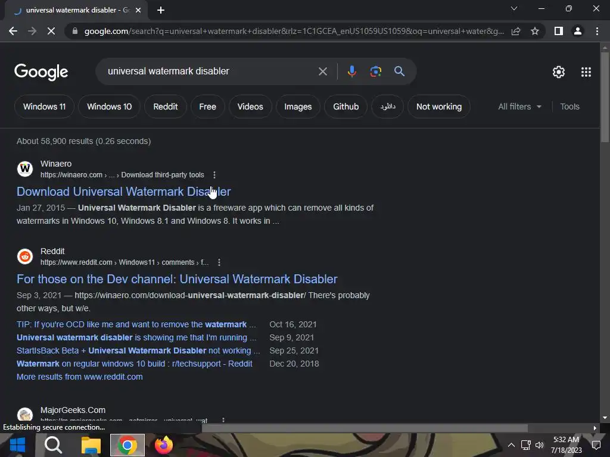Click the magnifier search button

(x=399, y=71)
